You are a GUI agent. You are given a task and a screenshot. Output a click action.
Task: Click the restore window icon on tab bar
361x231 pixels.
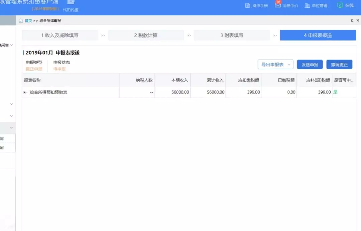point(352,21)
